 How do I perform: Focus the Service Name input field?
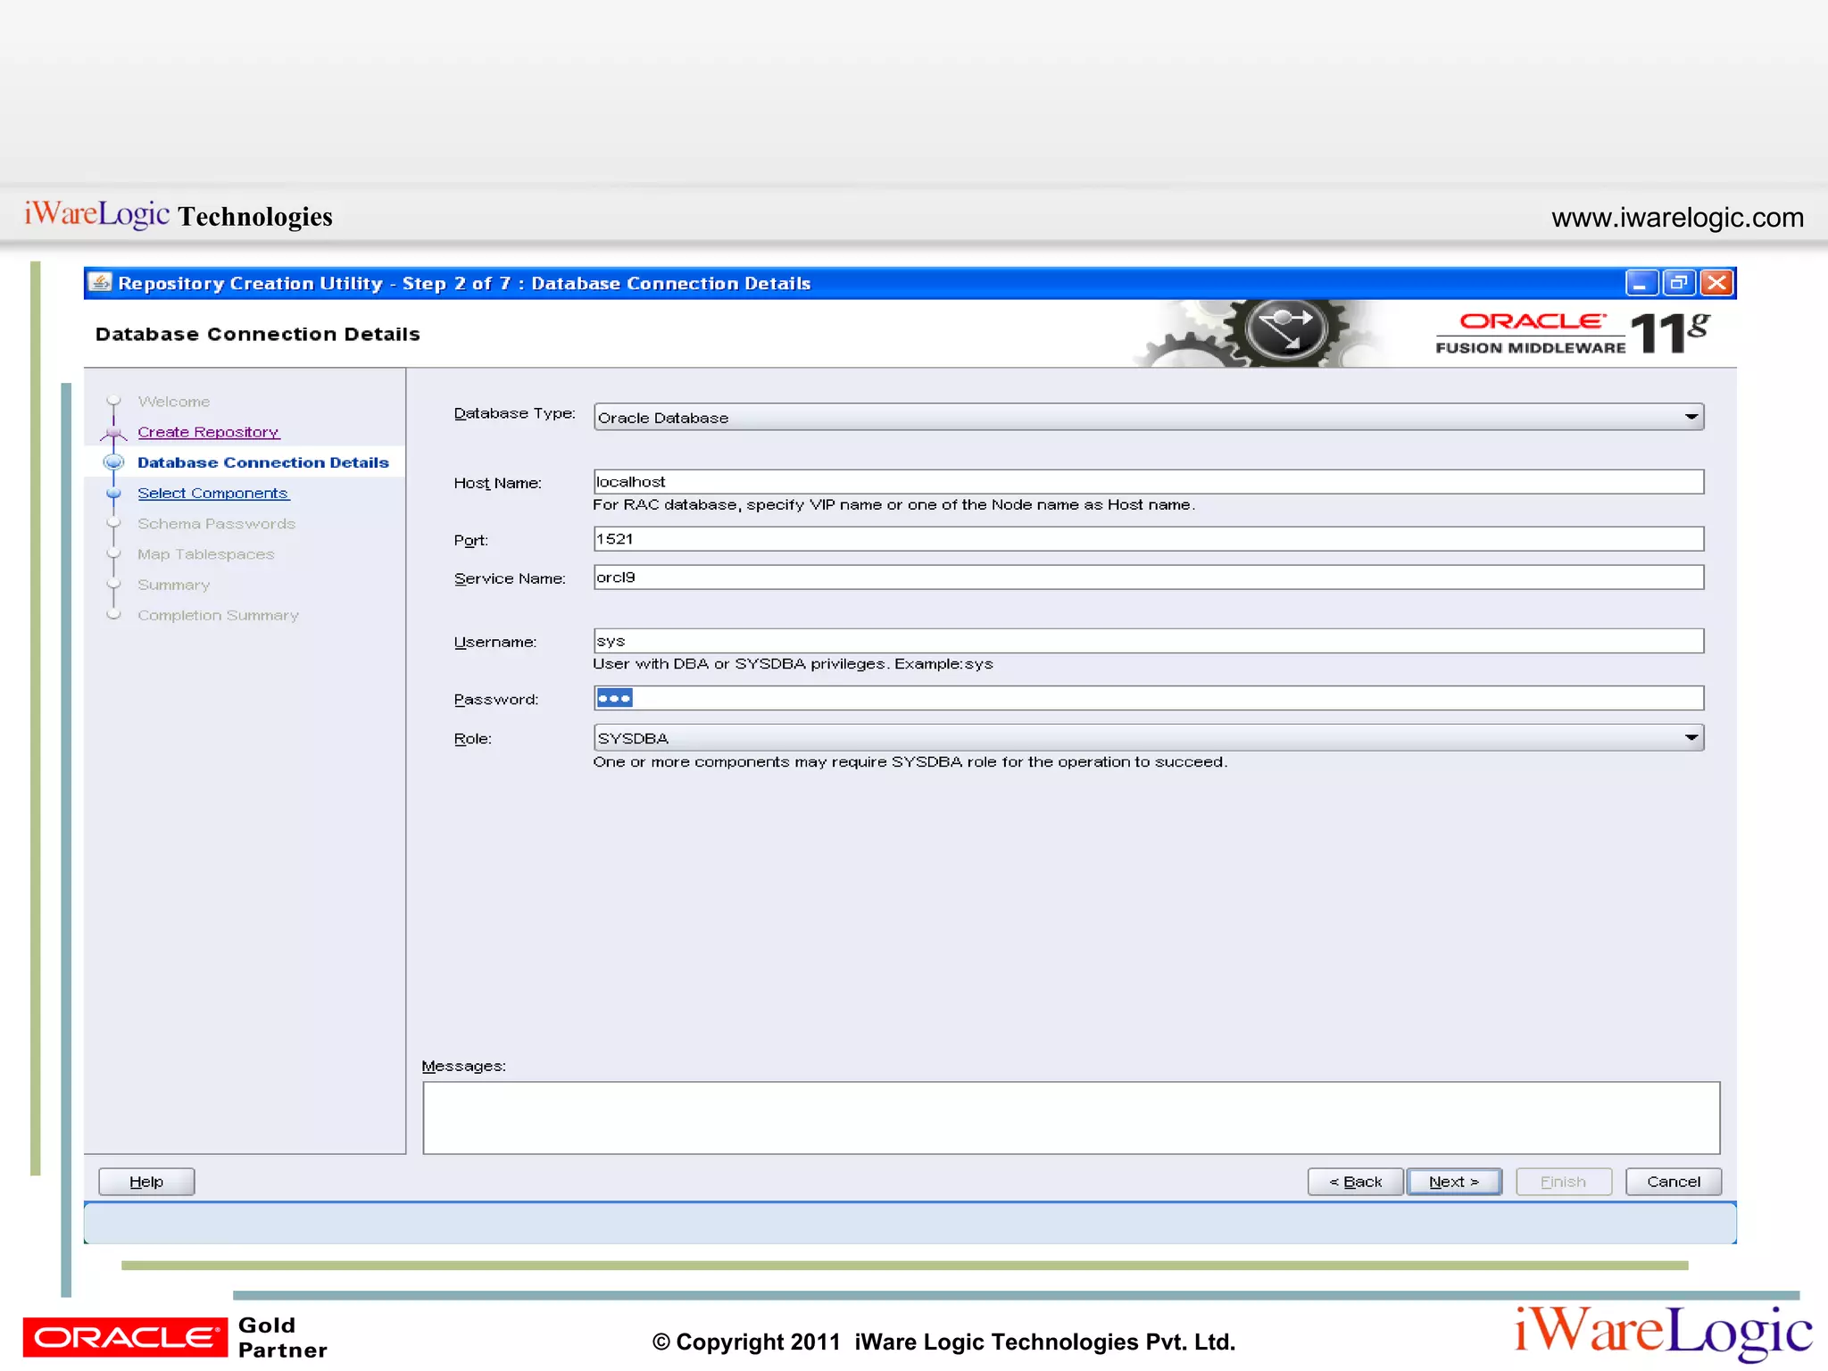[1148, 577]
